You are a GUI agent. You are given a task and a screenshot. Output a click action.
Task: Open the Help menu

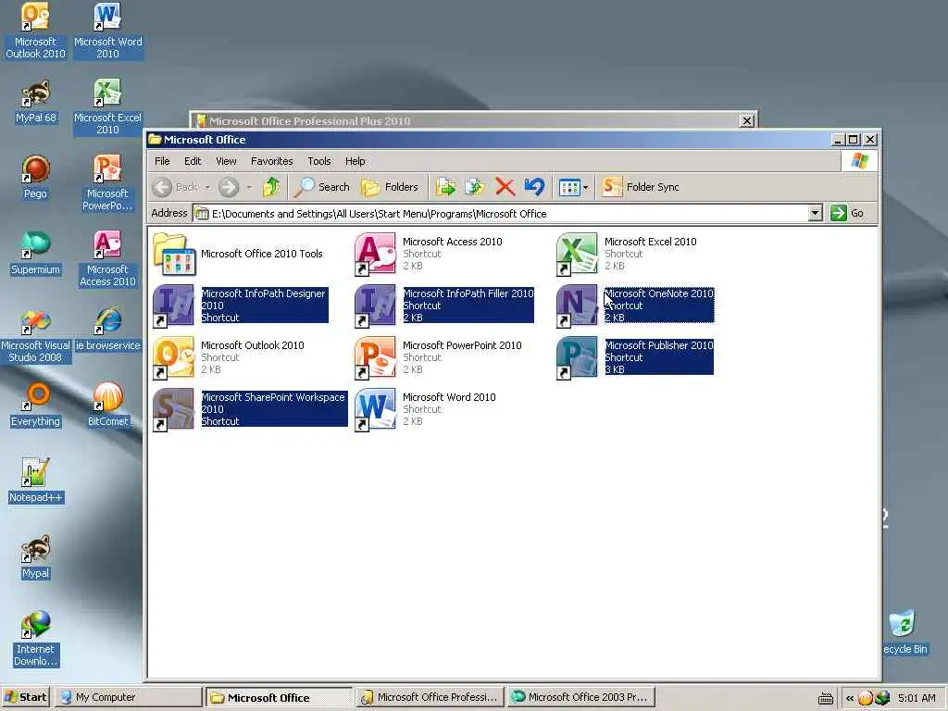click(x=355, y=161)
